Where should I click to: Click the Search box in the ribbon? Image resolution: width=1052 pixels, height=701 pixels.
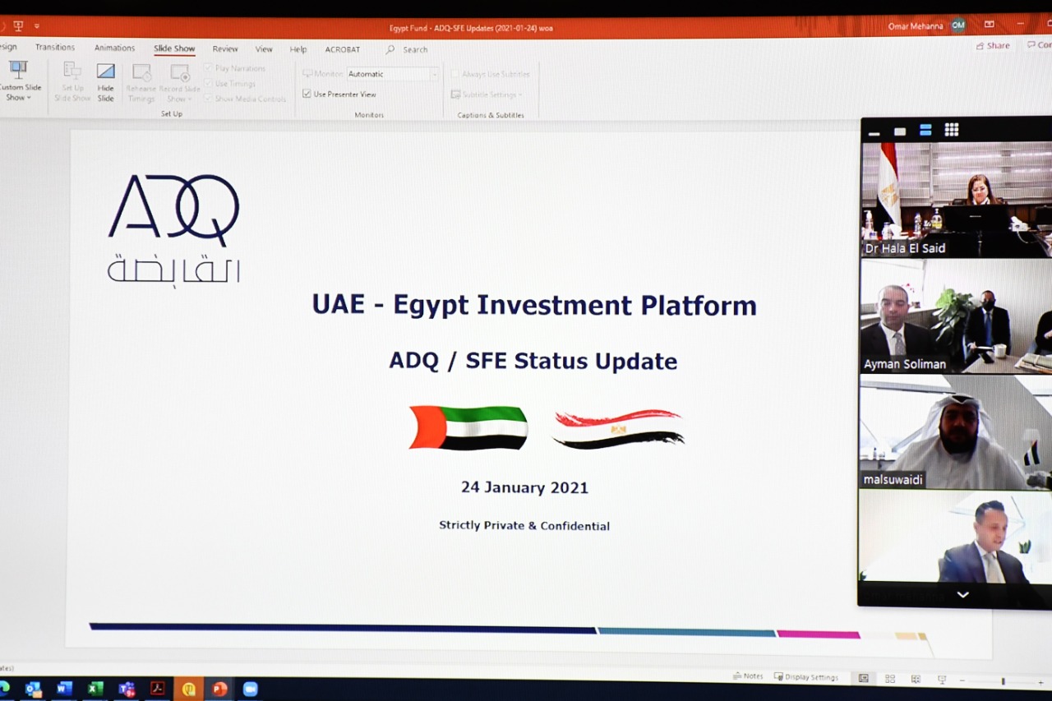[408, 49]
